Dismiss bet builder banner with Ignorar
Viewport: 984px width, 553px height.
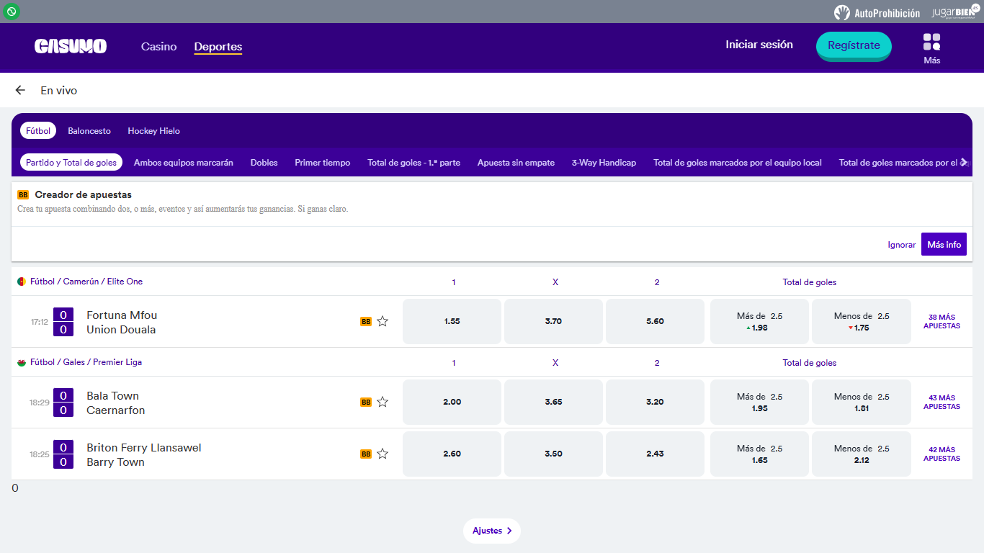[901, 245]
